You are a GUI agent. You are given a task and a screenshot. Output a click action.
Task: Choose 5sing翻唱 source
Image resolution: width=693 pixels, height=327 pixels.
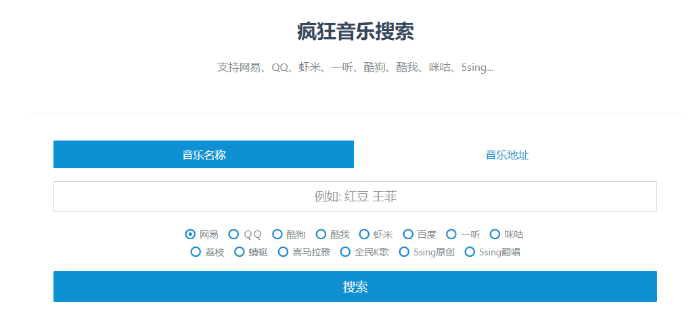tap(470, 252)
